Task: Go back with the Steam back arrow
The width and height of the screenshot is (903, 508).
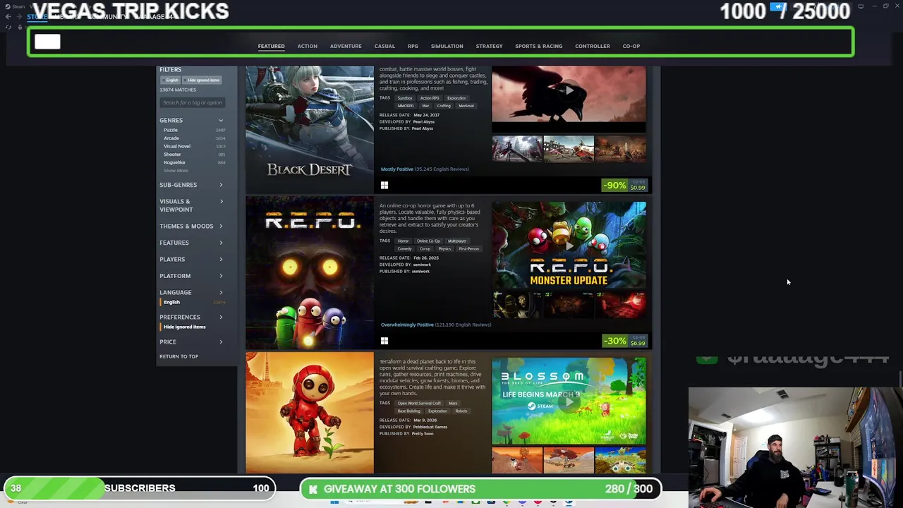Action: click(8, 16)
